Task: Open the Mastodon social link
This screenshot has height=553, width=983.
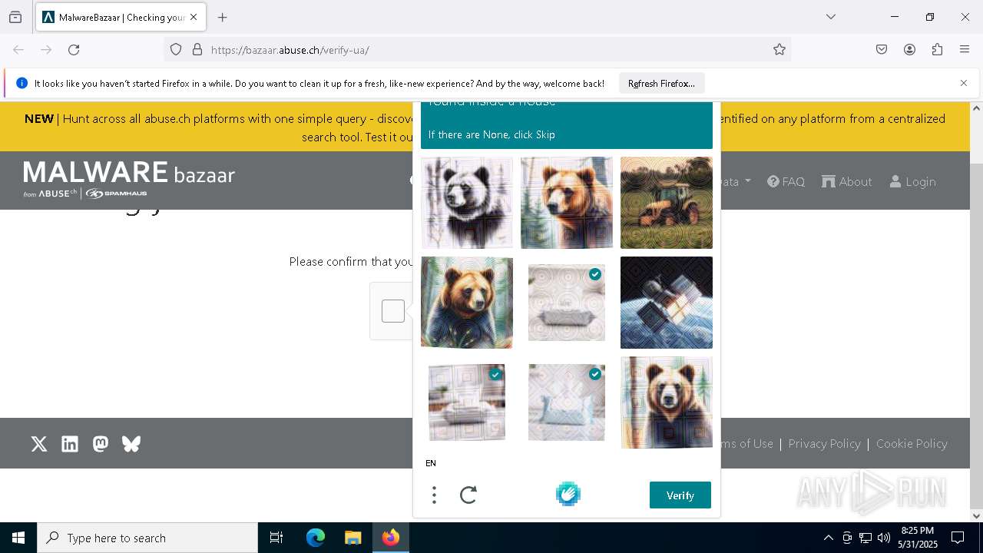Action: click(x=101, y=444)
